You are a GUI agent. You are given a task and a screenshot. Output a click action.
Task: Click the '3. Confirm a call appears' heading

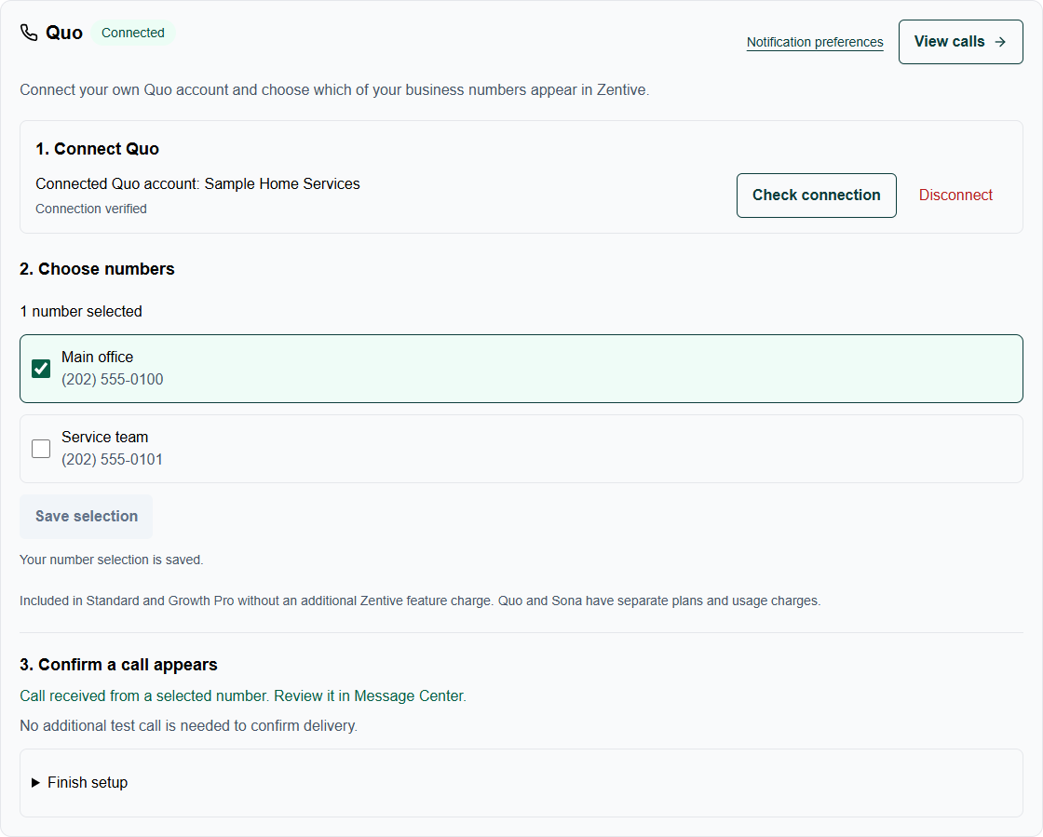[x=118, y=665]
